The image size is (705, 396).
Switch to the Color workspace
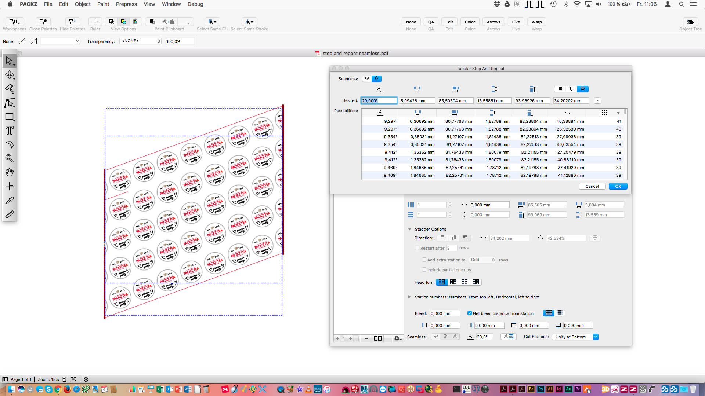(470, 22)
